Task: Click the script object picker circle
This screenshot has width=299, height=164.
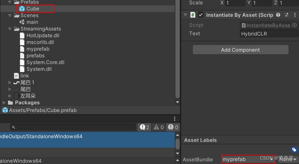Action: pyautogui.click(x=294, y=25)
